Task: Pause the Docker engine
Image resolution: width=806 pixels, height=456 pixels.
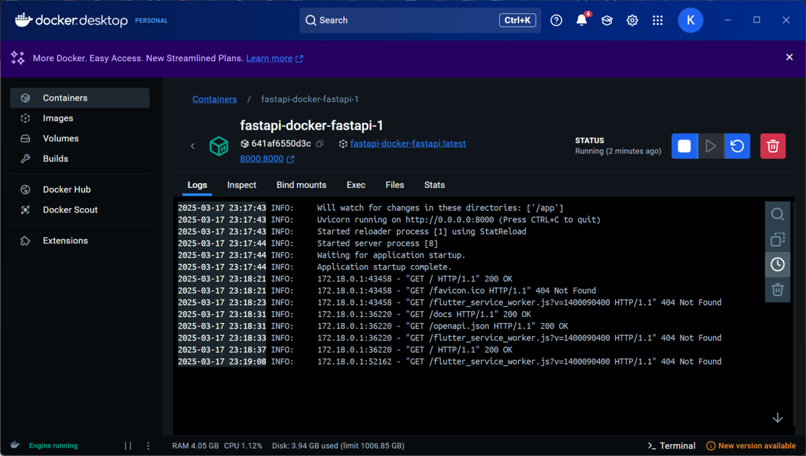Action: point(128,446)
